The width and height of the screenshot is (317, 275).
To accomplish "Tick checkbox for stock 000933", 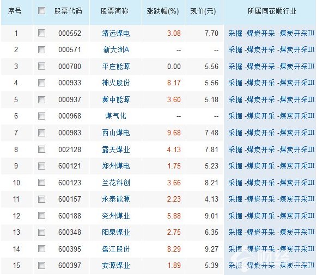I will (x=41, y=83).
